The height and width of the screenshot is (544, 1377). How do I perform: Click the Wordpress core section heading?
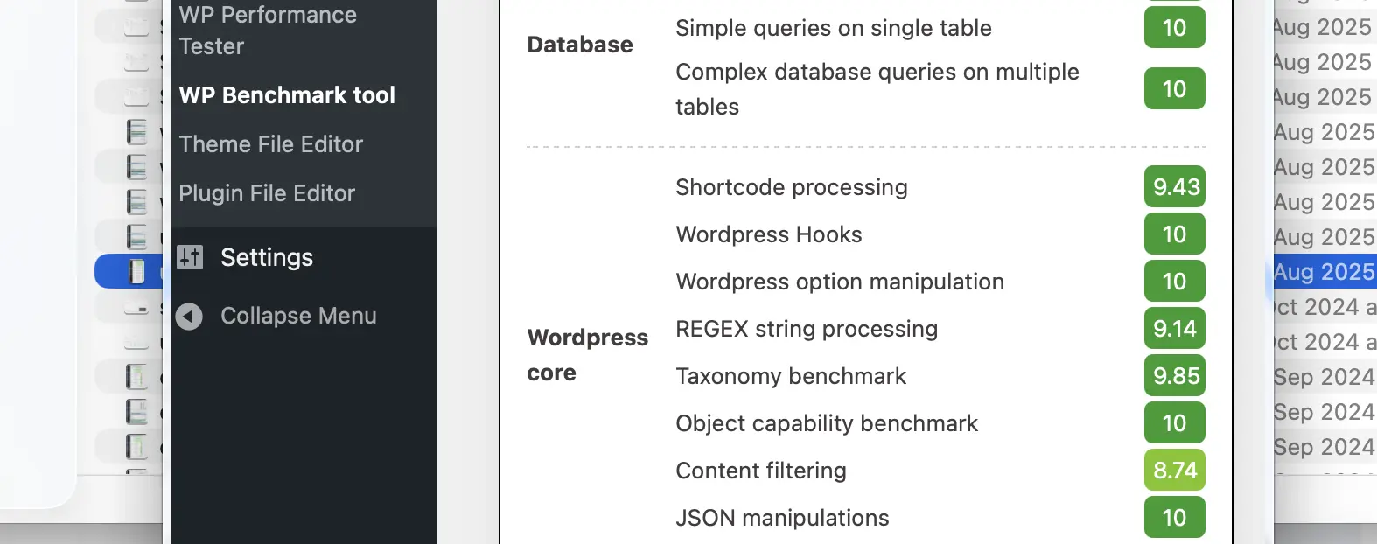587,355
